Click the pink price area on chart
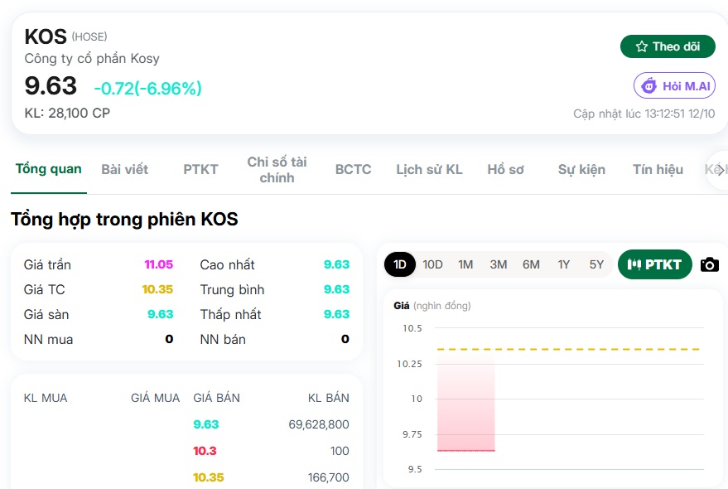Image resolution: width=728 pixels, height=489 pixels. tap(465, 402)
